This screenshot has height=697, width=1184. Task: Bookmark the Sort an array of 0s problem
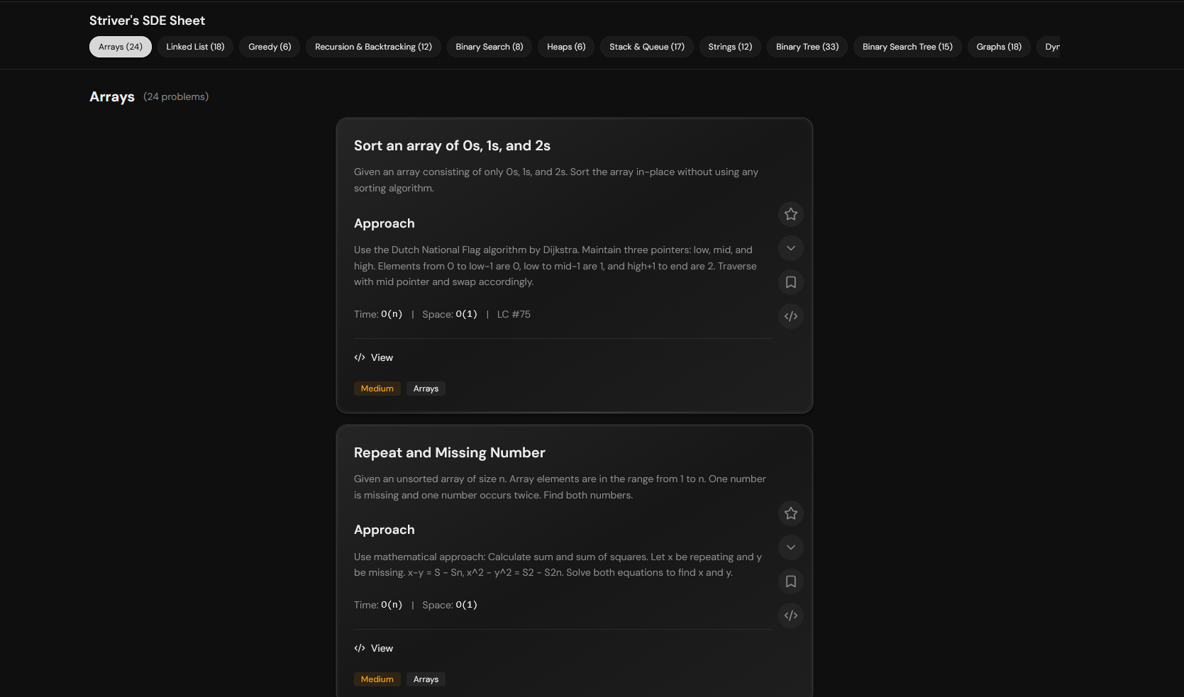(791, 282)
